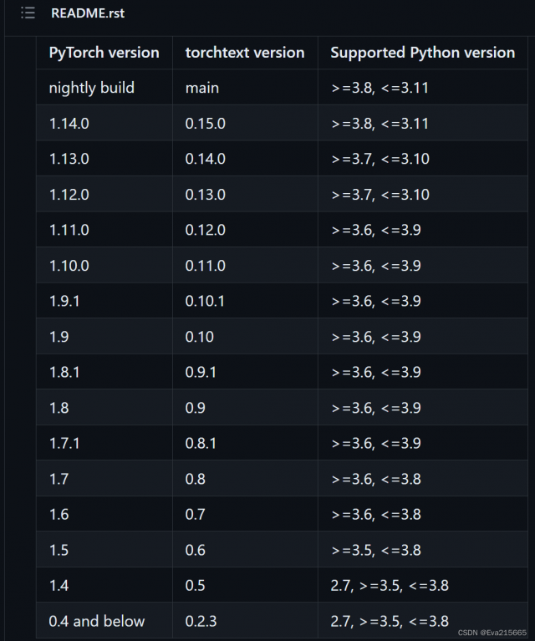Screen dimensions: 535x641
Task: Click the CSDN @Eva215665 watermark
Action: coord(492,633)
